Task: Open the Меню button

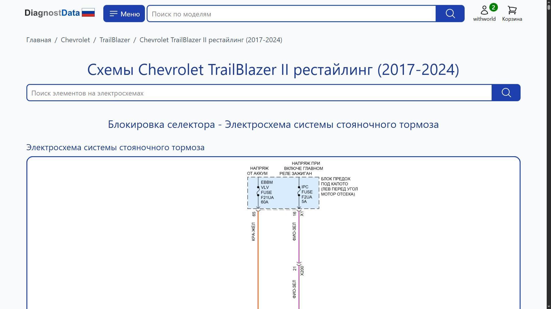Action: coord(124,13)
